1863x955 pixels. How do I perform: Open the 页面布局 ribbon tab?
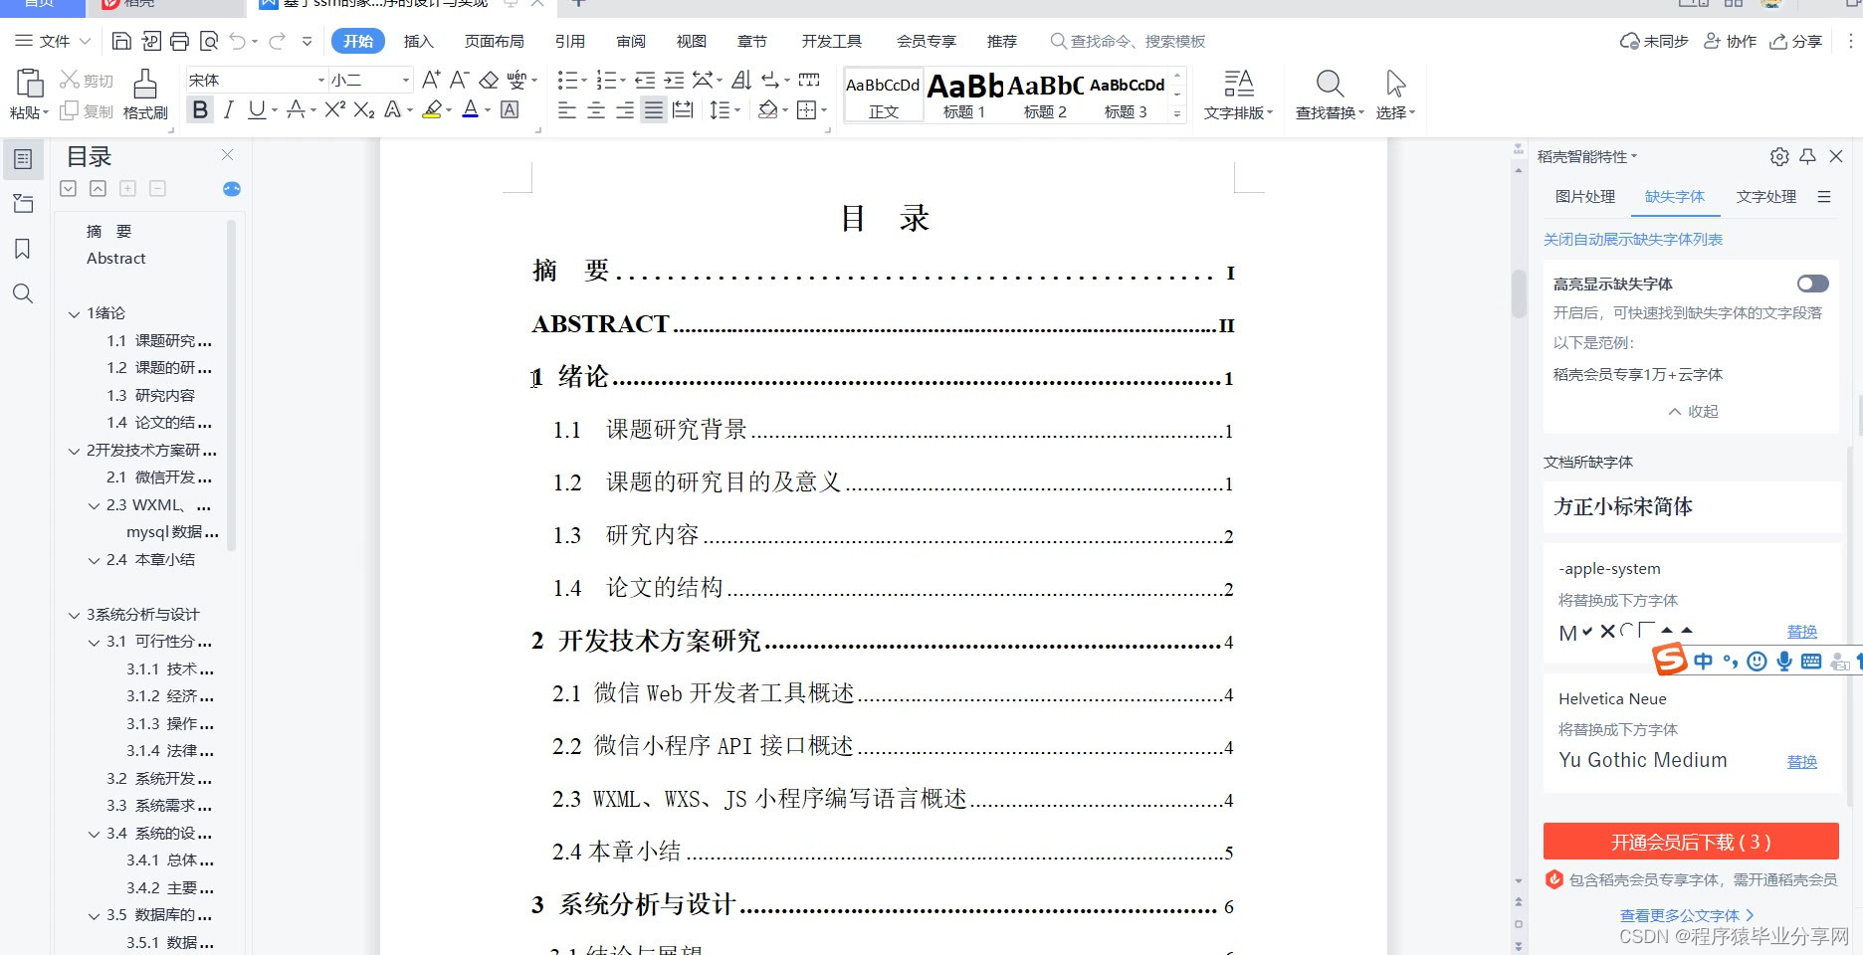point(495,41)
